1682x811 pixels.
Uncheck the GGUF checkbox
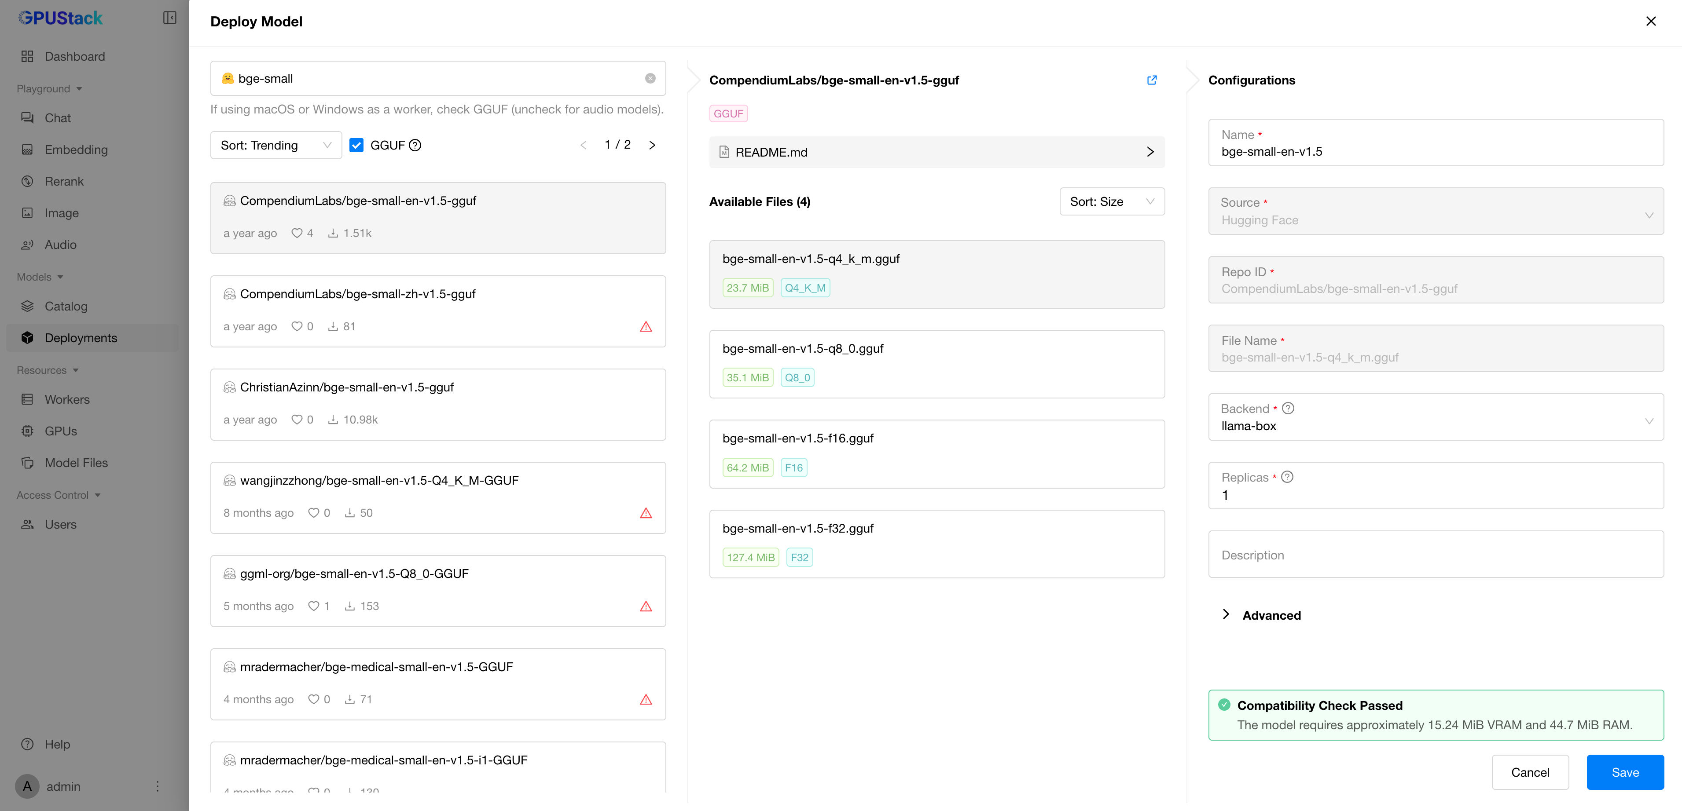click(x=356, y=146)
